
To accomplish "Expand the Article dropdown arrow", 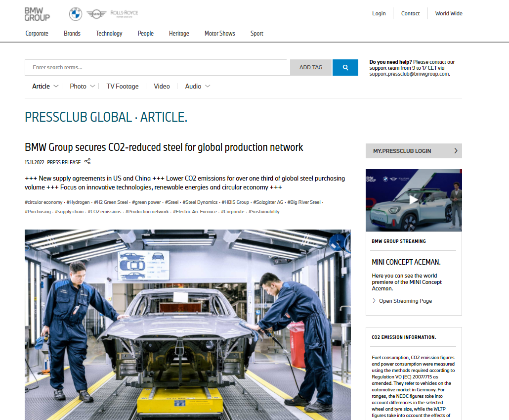I will pos(56,86).
